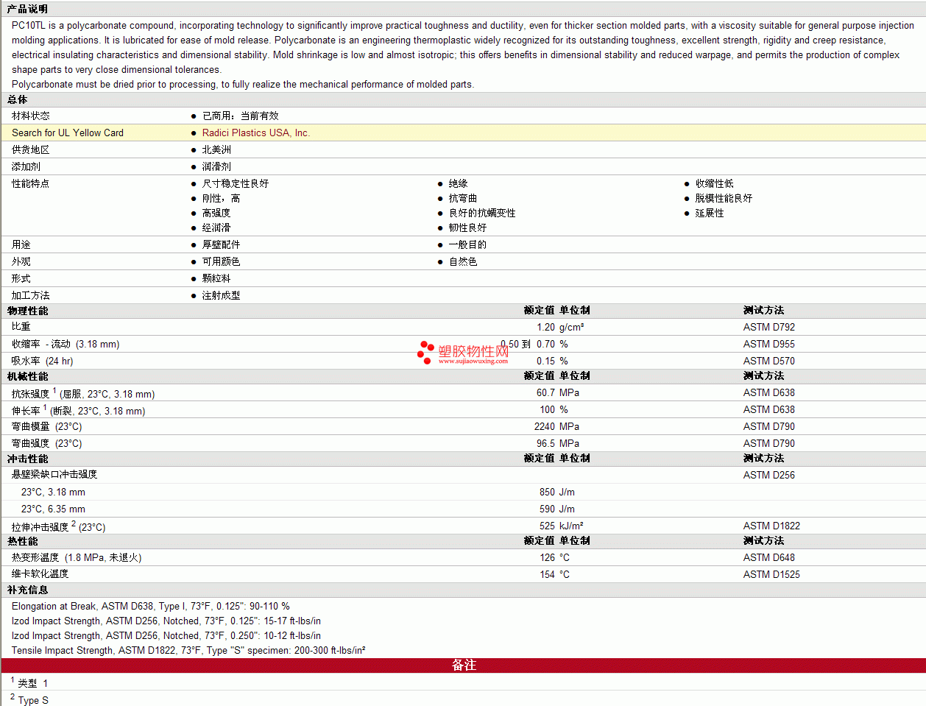The height and width of the screenshot is (706, 926).
Task: Select the 总体 section header
Action: pos(18,99)
